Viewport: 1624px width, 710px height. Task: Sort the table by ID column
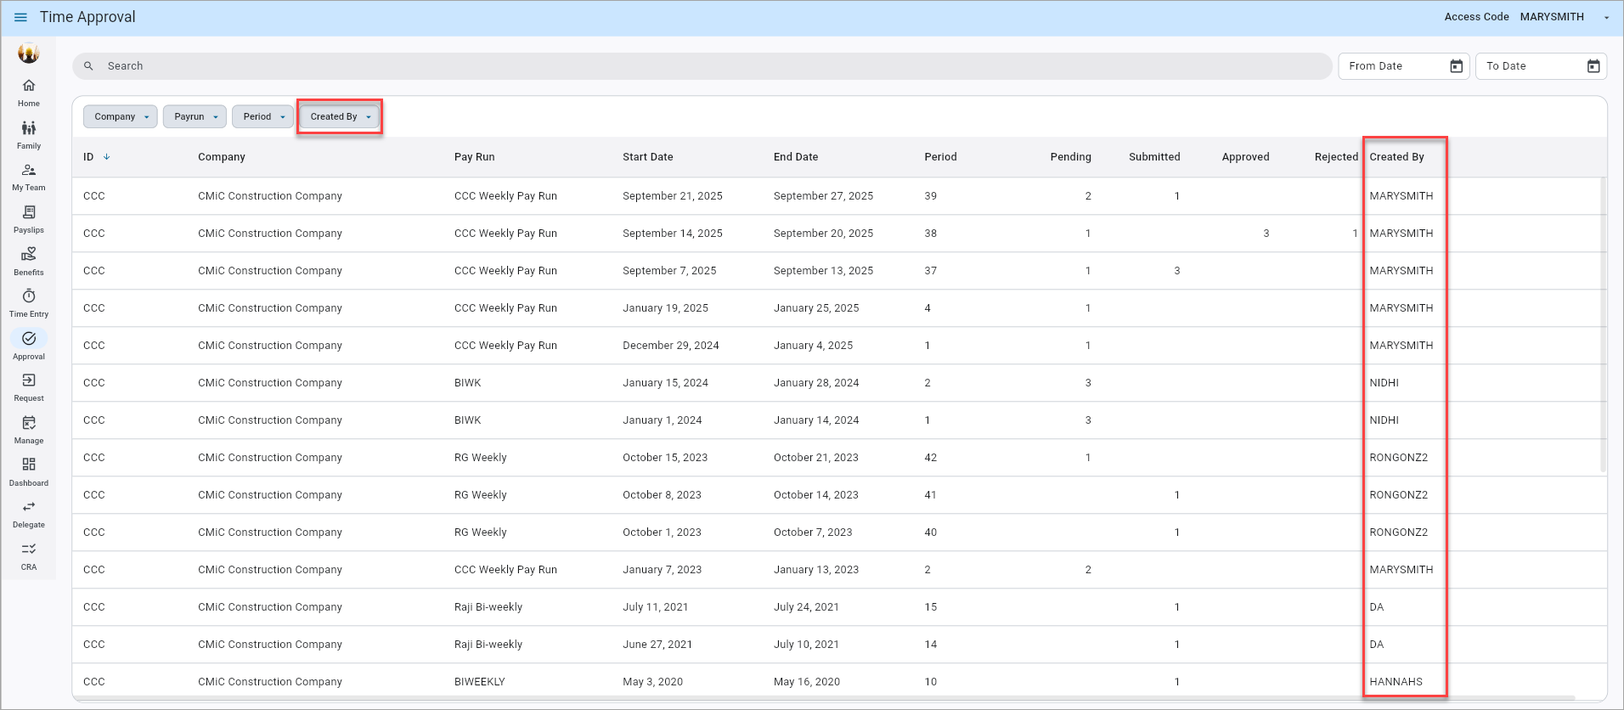[89, 157]
